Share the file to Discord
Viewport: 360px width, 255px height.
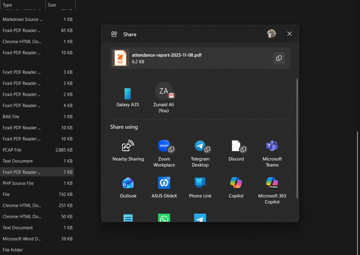[x=236, y=151]
